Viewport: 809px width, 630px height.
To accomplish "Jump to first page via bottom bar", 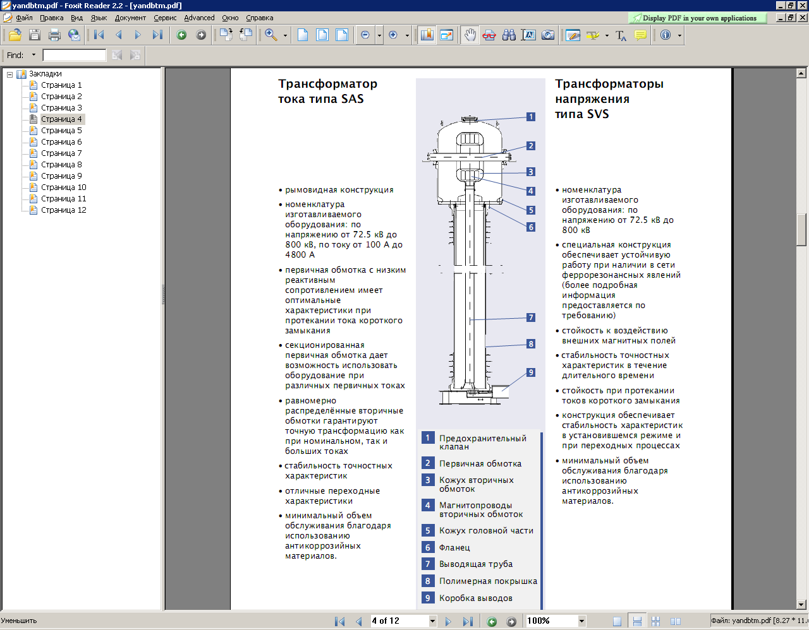I will click(340, 621).
